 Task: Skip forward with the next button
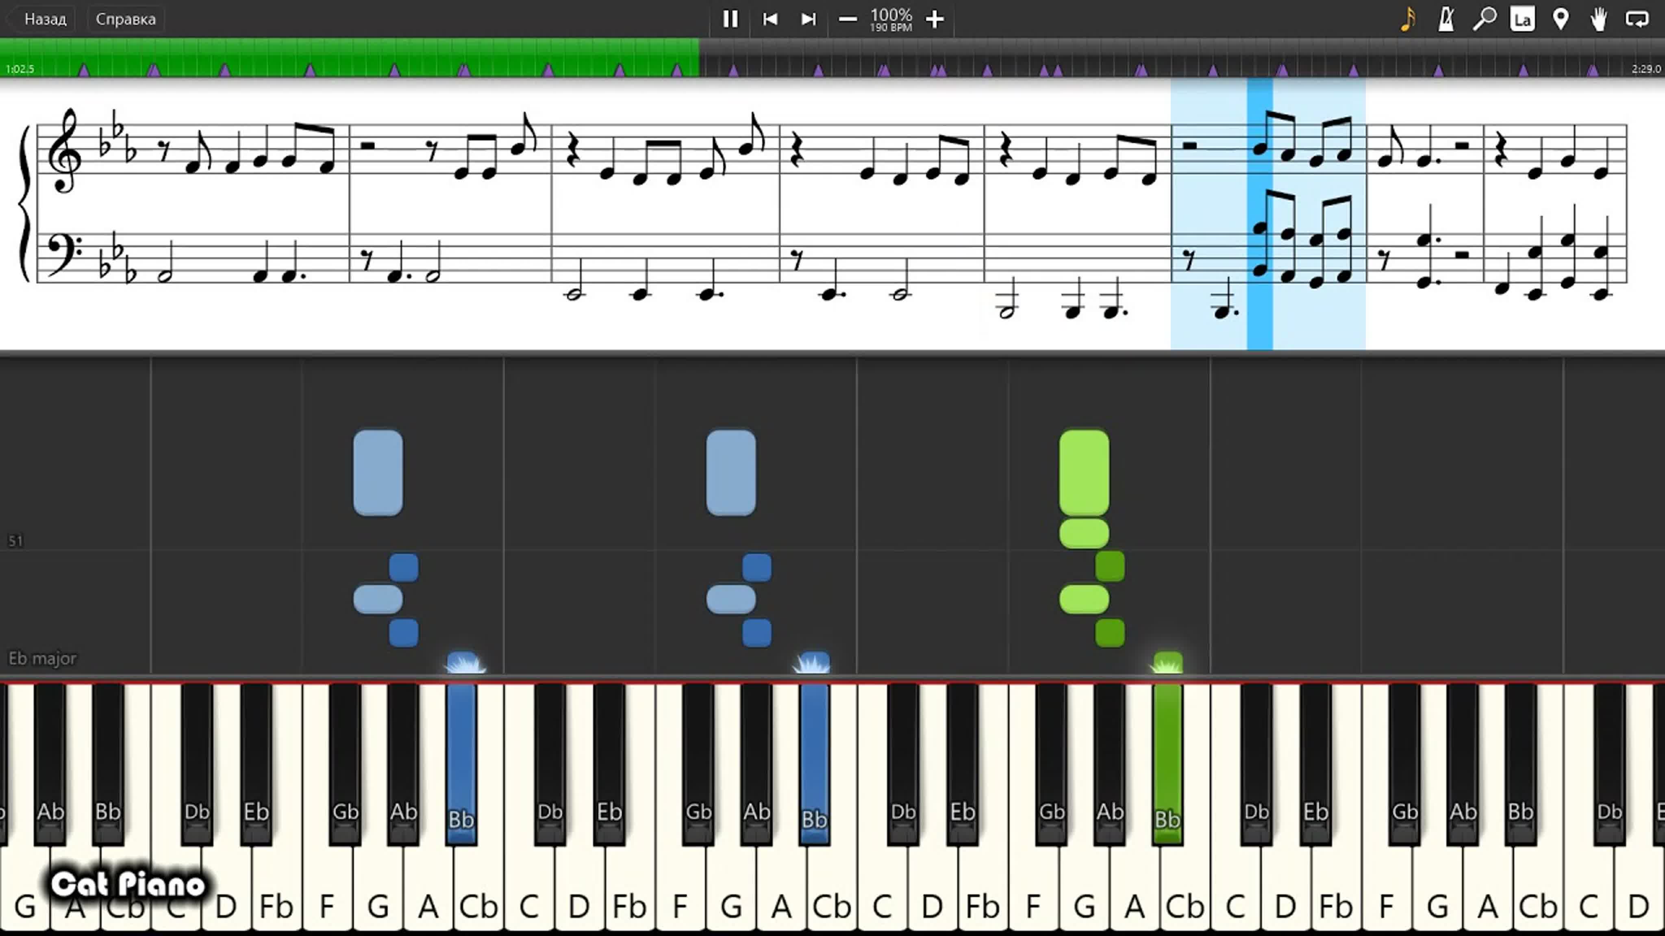(x=808, y=19)
